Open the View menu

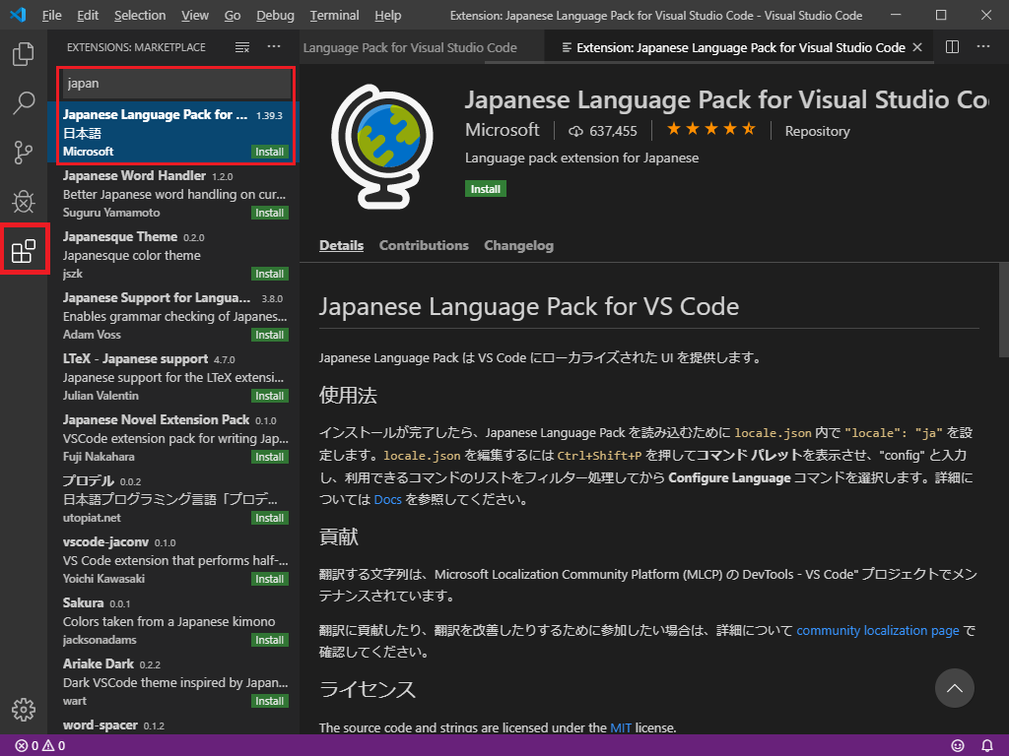pos(194,16)
